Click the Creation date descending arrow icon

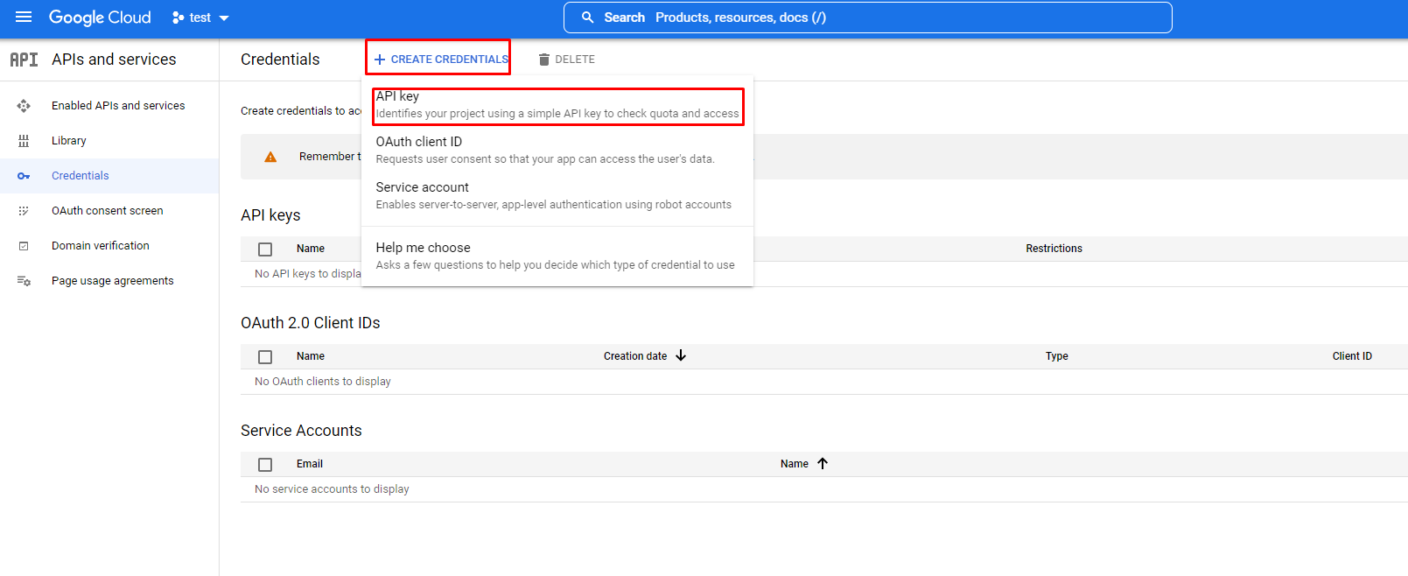point(681,355)
